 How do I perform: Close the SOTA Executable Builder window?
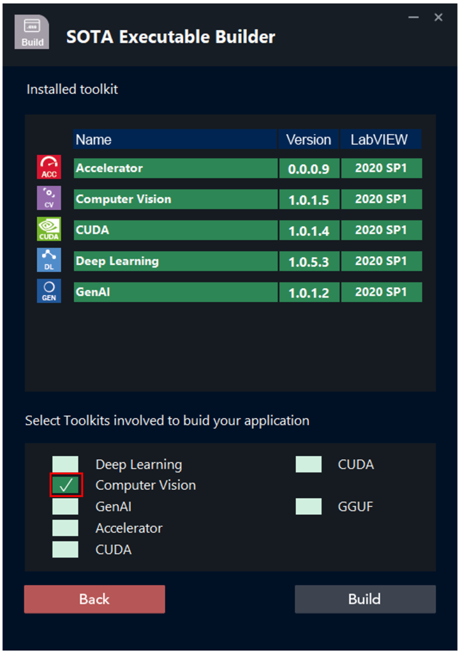pos(438,17)
